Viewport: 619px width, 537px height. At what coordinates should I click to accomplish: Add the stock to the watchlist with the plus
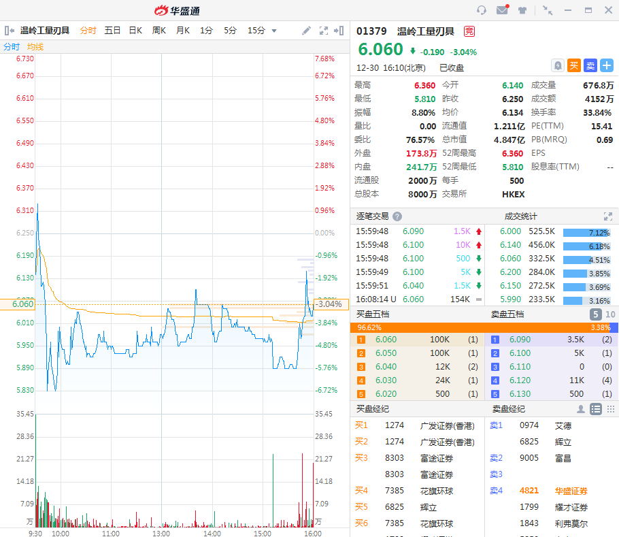pyautogui.click(x=607, y=65)
